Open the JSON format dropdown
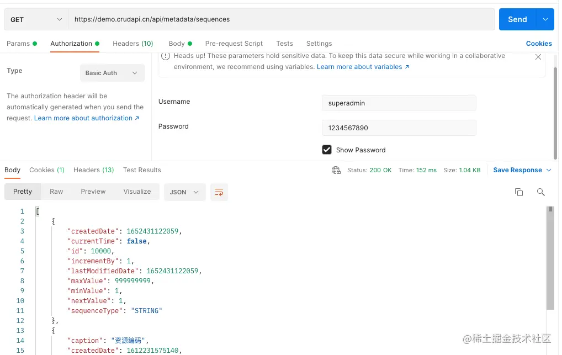This screenshot has height=355, width=562. (184, 192)
